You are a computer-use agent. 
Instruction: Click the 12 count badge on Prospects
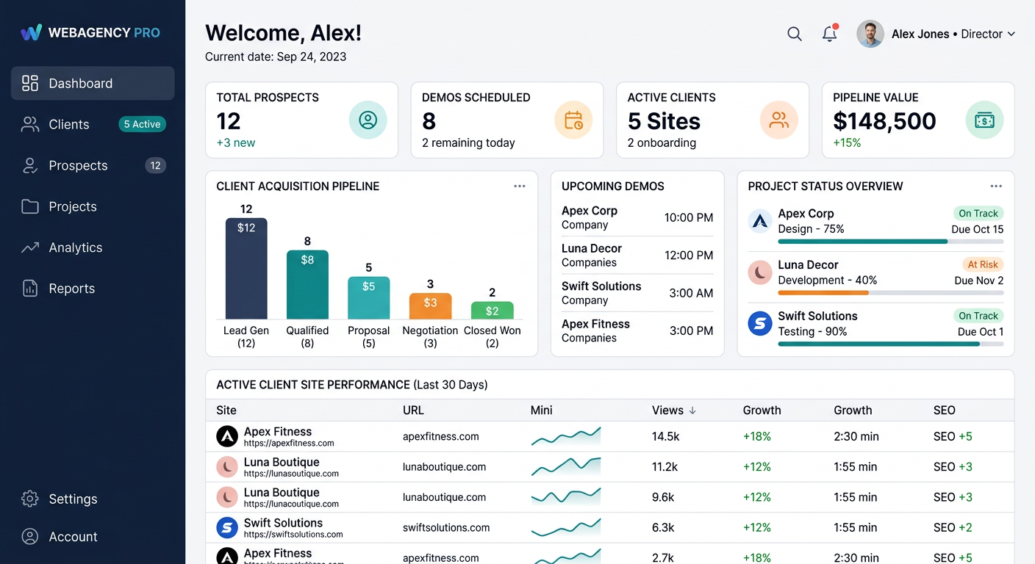tap(155, 165)
